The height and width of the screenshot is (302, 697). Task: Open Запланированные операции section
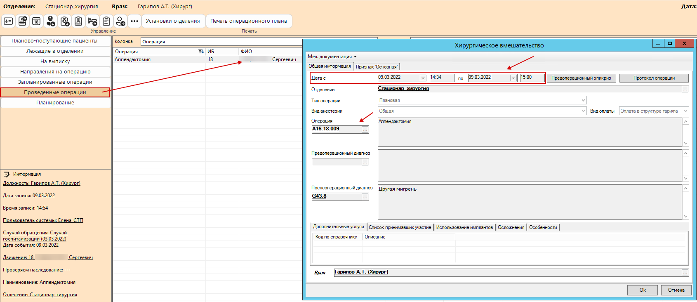55,82
